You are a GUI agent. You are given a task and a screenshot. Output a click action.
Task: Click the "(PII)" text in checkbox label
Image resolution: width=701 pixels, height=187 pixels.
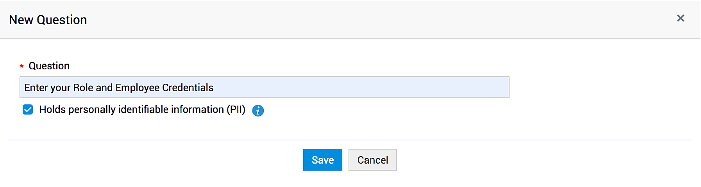tap(236, 110)
